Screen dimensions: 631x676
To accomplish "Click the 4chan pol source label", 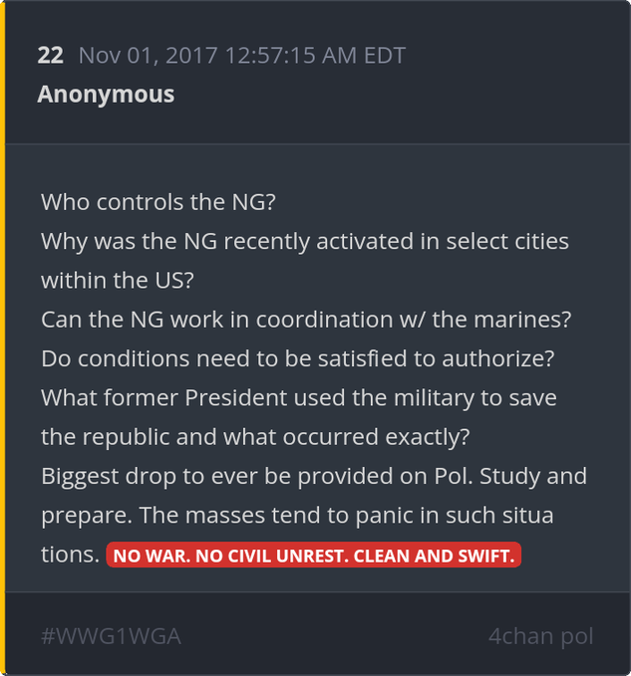I will click(540, 635).
